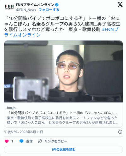Open the news article photo thumbnail
The width and height of the screenshot is (126, 156).
63,71
